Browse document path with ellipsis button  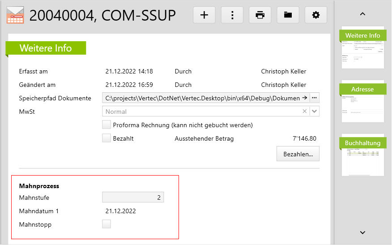tap(314, 98)
